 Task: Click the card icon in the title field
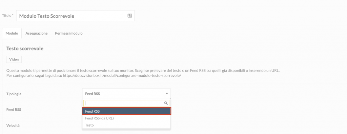point(130,16)
